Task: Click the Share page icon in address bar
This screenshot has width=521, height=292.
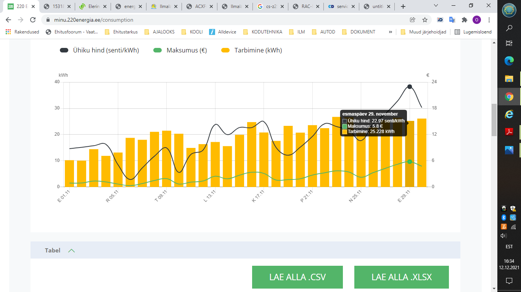Action: click(x=412, y=20)
